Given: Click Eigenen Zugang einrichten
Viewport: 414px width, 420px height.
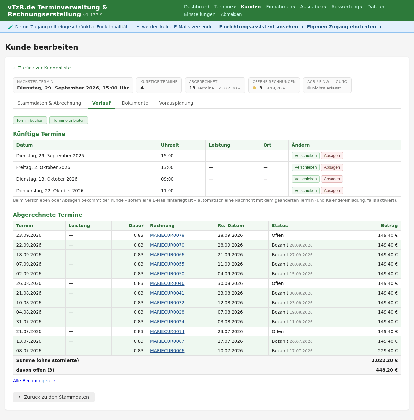Looking at the screenshot, I should point(344,27).
